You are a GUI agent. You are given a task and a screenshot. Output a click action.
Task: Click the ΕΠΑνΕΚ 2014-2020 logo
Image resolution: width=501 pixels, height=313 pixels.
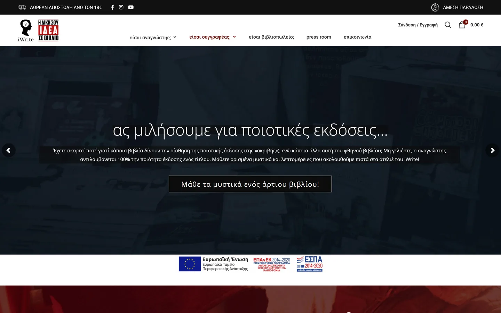272,264
